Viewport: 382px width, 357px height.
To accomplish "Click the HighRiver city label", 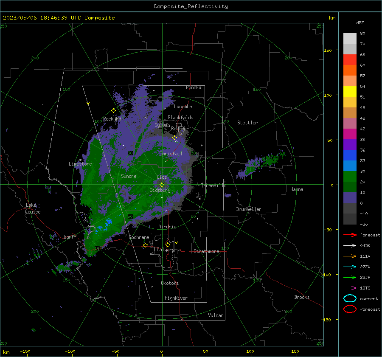I will [176, 298].
